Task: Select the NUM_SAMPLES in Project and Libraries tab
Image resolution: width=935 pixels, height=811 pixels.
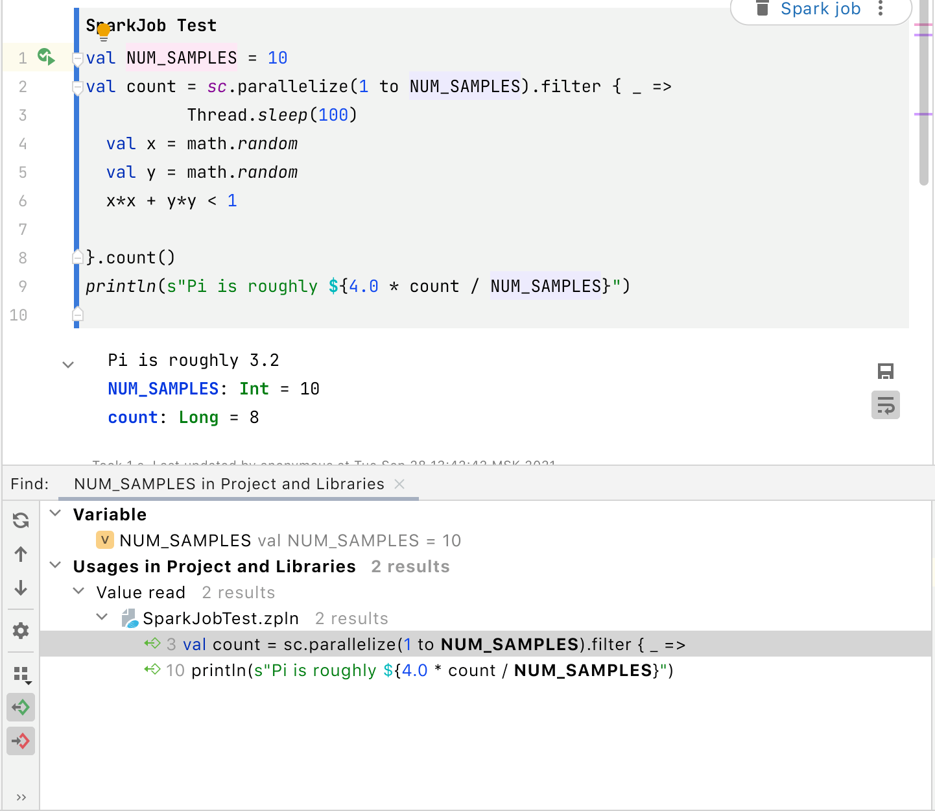Action: 229,484
